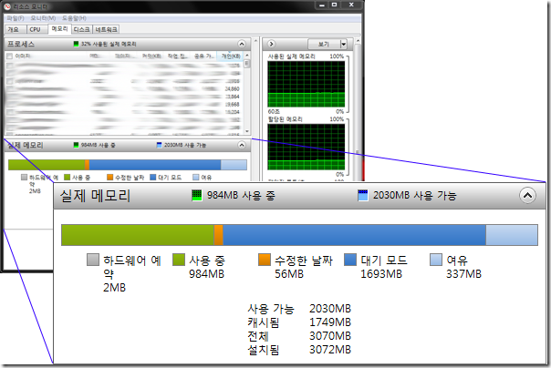Viewport: 551px width, 368px height.
Task: Click blue 2030MB available icon in enlarged header
Action: [363, 195]
